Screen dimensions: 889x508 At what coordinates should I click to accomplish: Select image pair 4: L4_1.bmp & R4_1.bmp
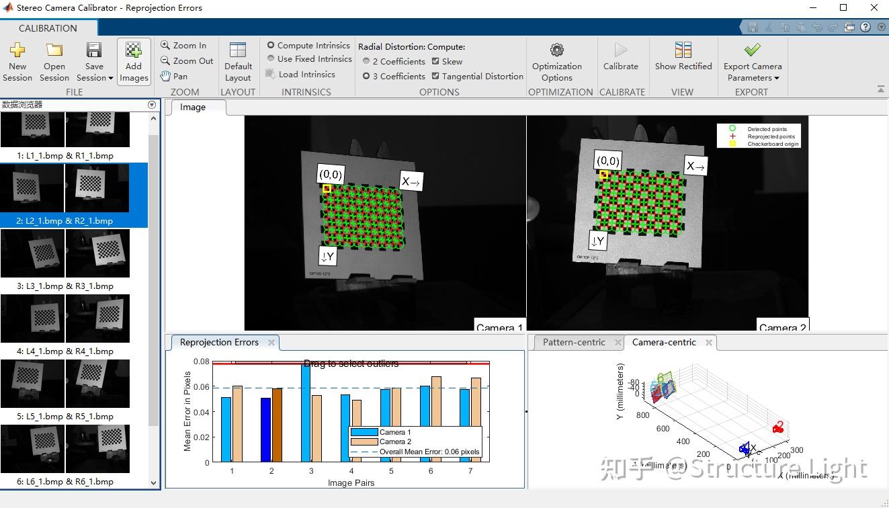(65, 325)
